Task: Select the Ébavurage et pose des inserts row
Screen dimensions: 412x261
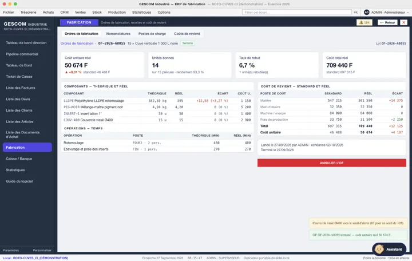Action: click(157, 149)
